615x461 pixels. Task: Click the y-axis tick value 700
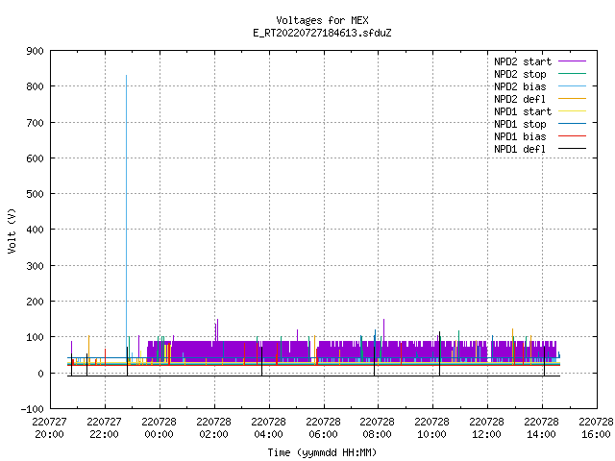(35, 123)
